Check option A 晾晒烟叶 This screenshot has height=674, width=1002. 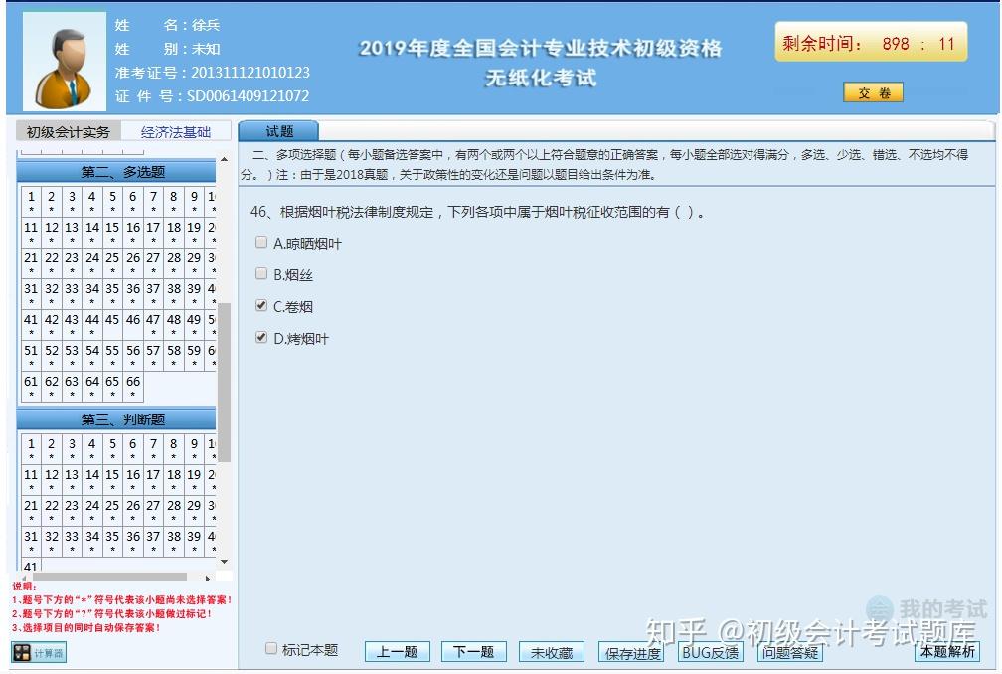pos(260,243)
